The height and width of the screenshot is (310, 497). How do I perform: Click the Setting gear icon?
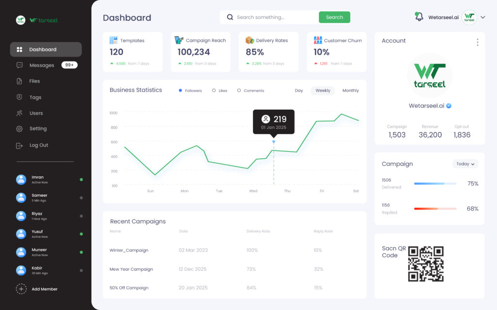[x=19, y=129]
